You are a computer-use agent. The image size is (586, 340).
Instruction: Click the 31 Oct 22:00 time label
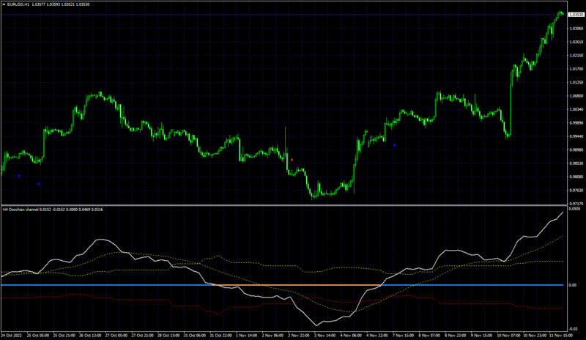pos(221,336)
